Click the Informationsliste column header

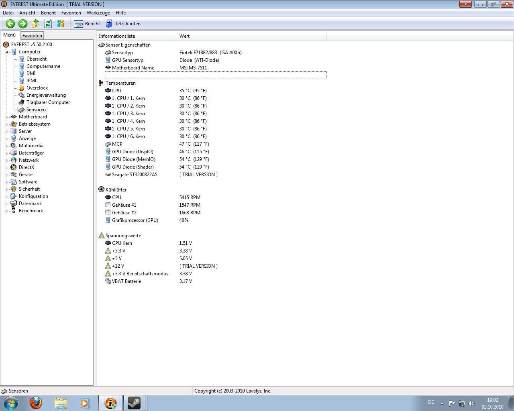pyautogui.click(x=137, y=36)
